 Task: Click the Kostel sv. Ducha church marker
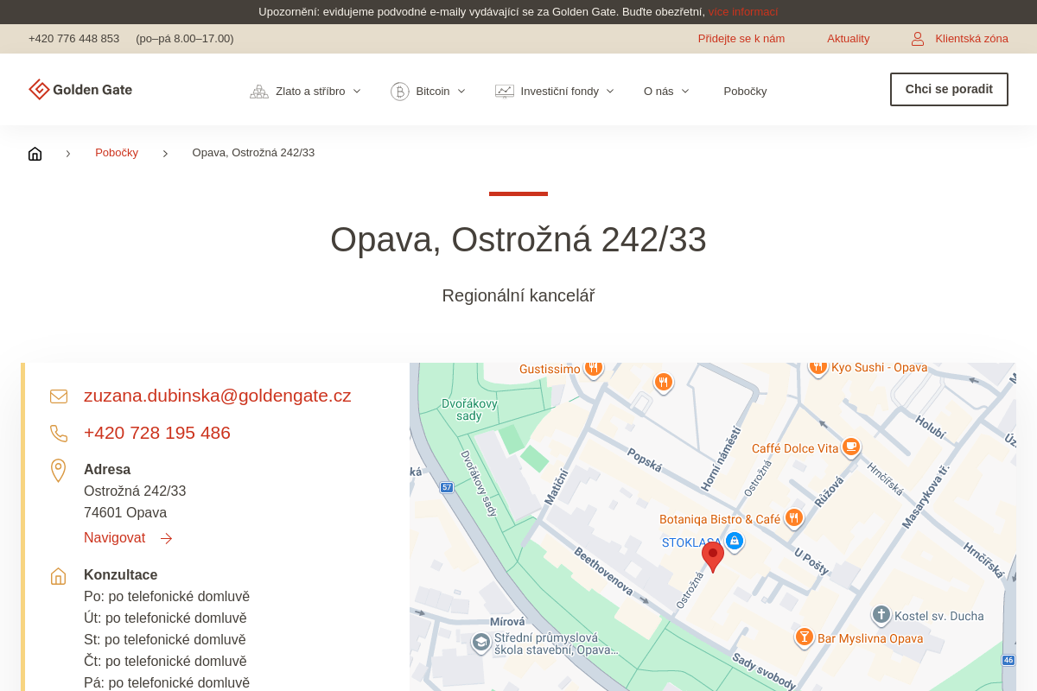coord(881,615)
